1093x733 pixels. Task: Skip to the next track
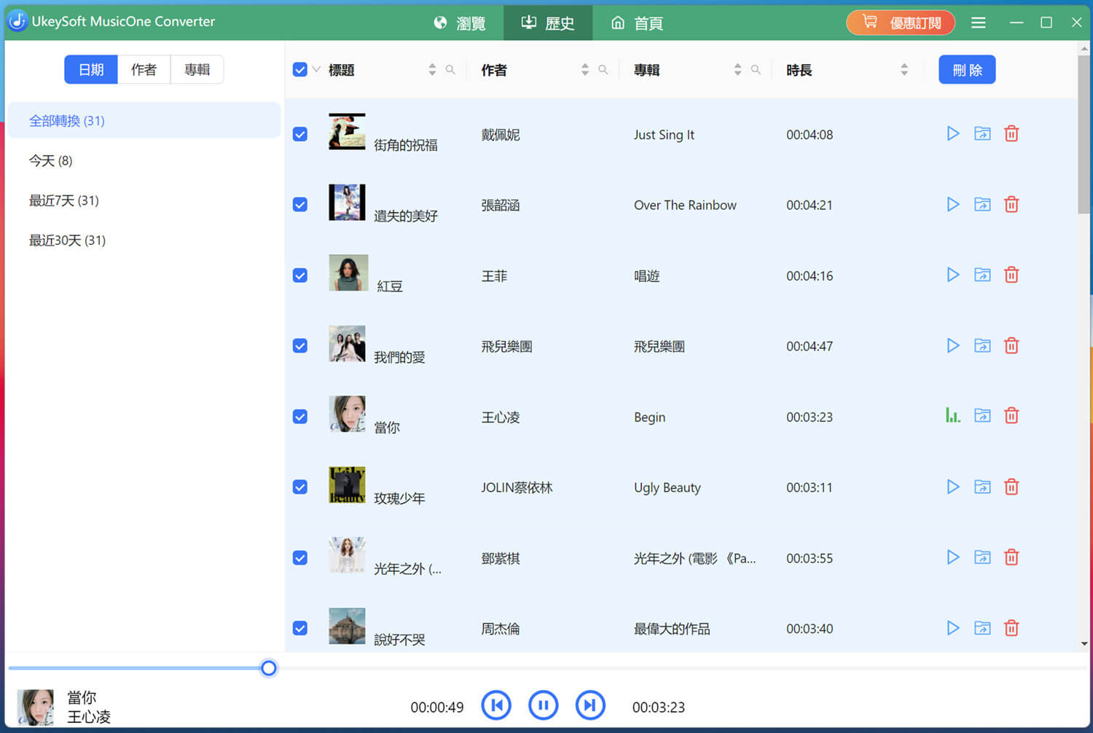click(x=590, y=705)
